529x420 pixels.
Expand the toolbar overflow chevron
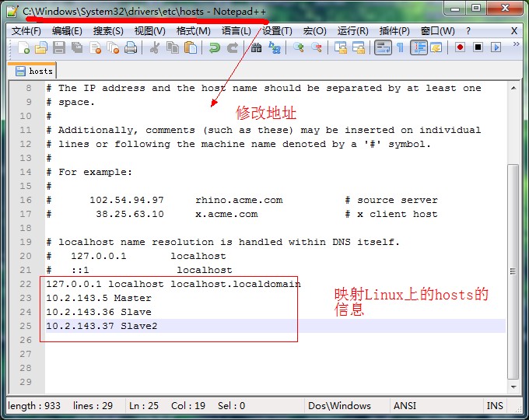(517, 44)
